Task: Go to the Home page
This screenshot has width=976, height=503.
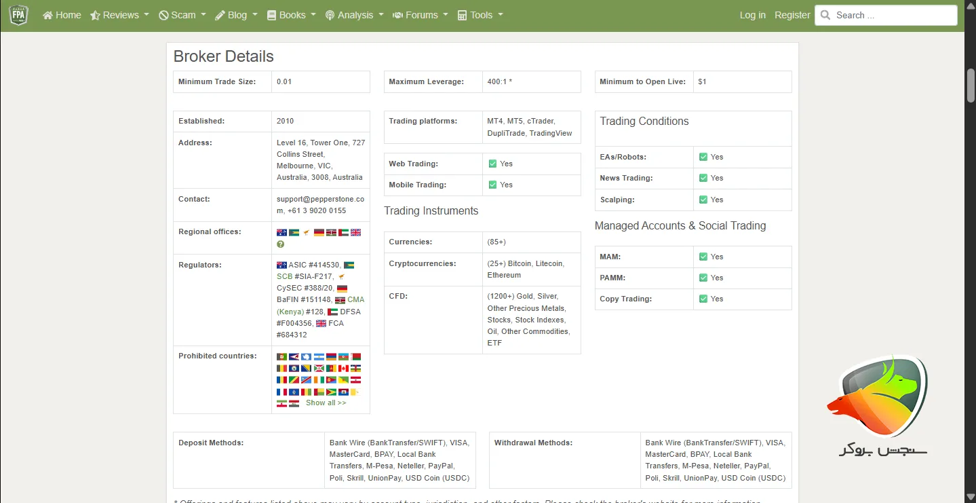Action: (x=62, y=15)
